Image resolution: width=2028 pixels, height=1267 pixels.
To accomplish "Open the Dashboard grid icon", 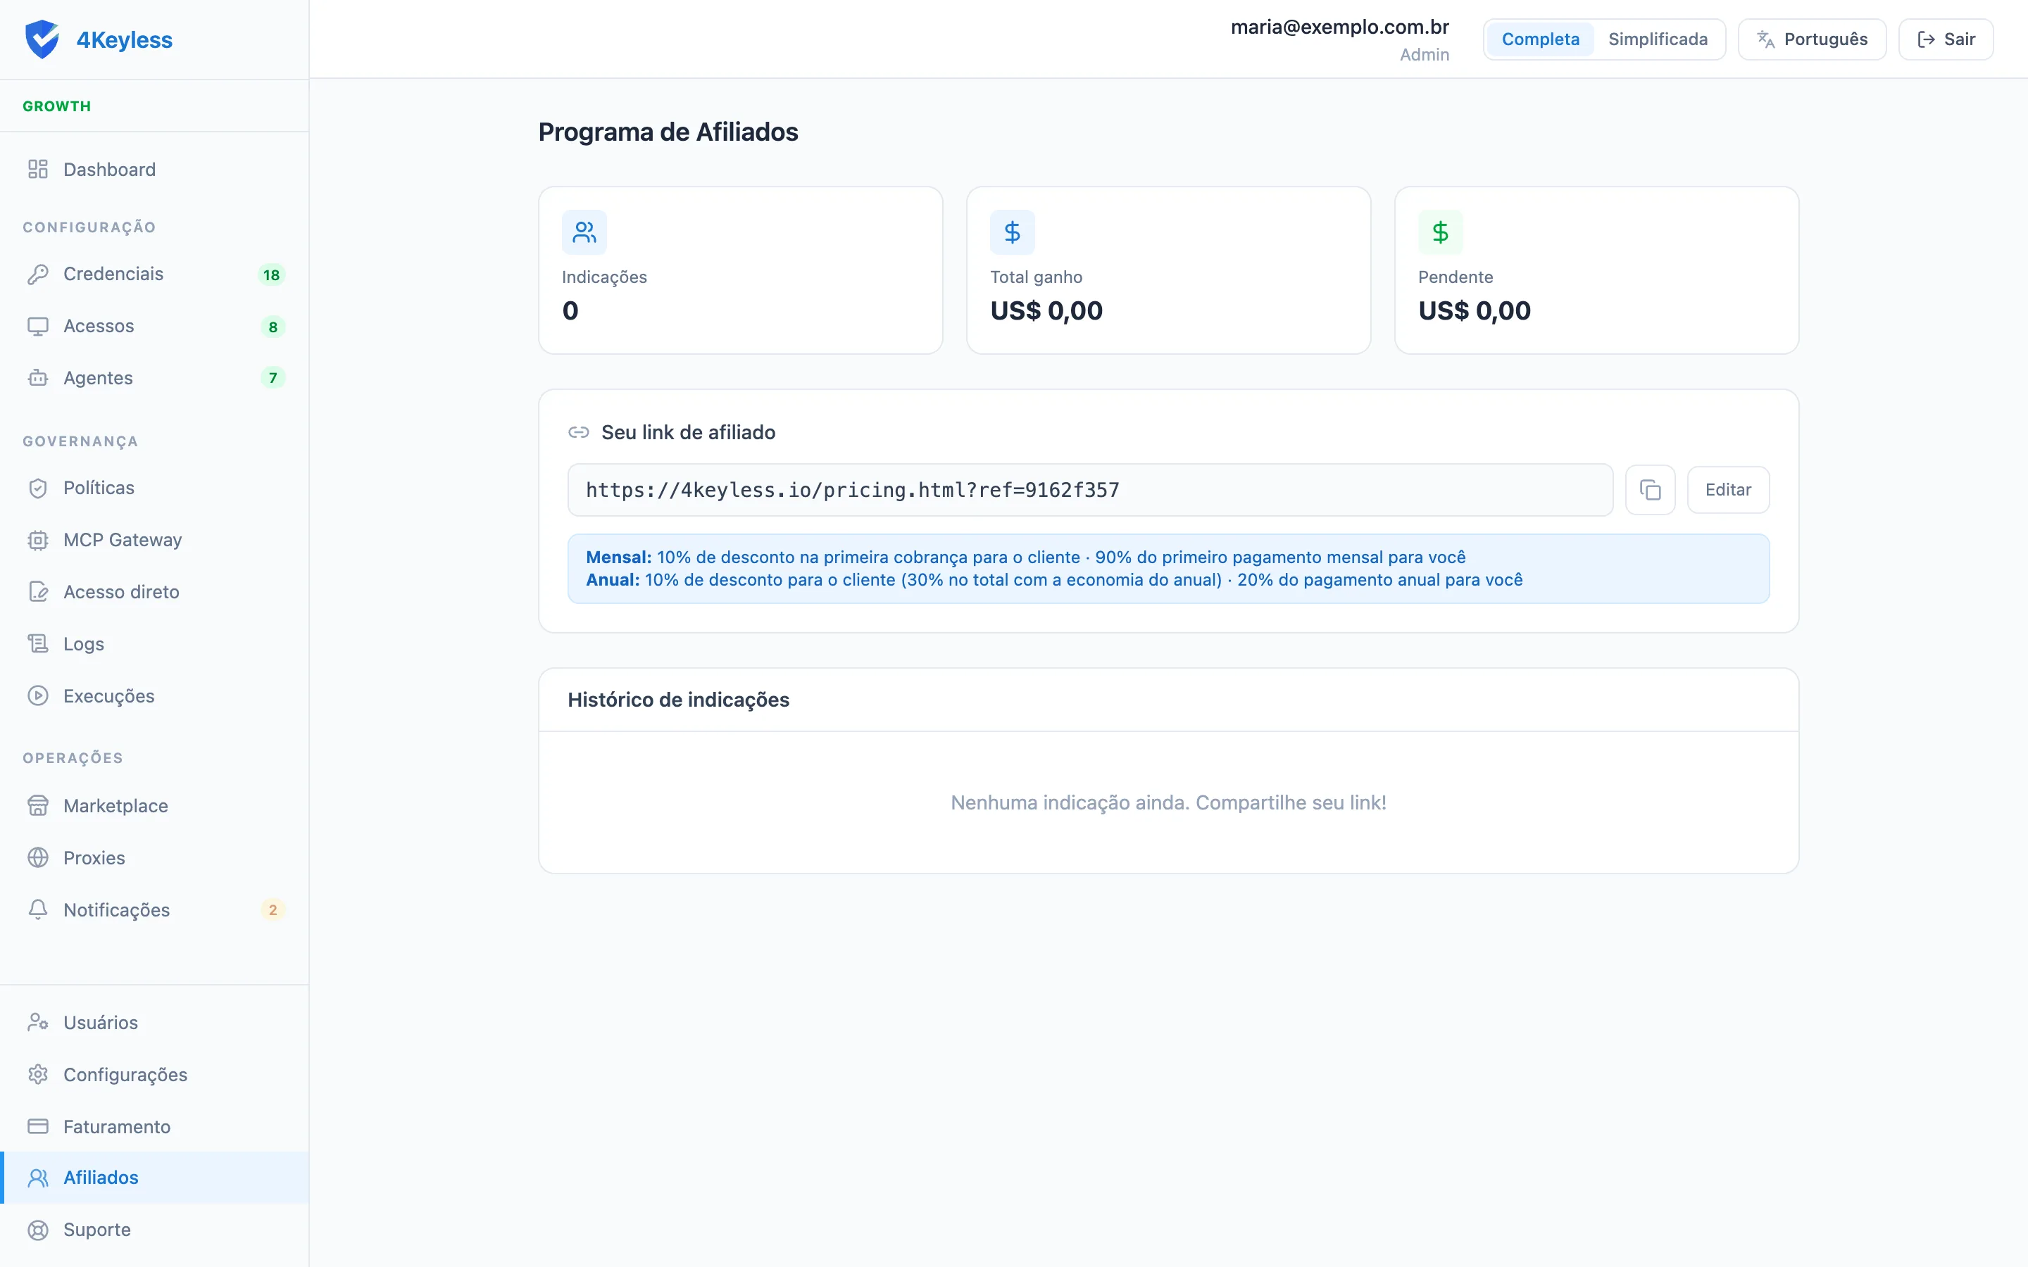I will coord(38,169).
